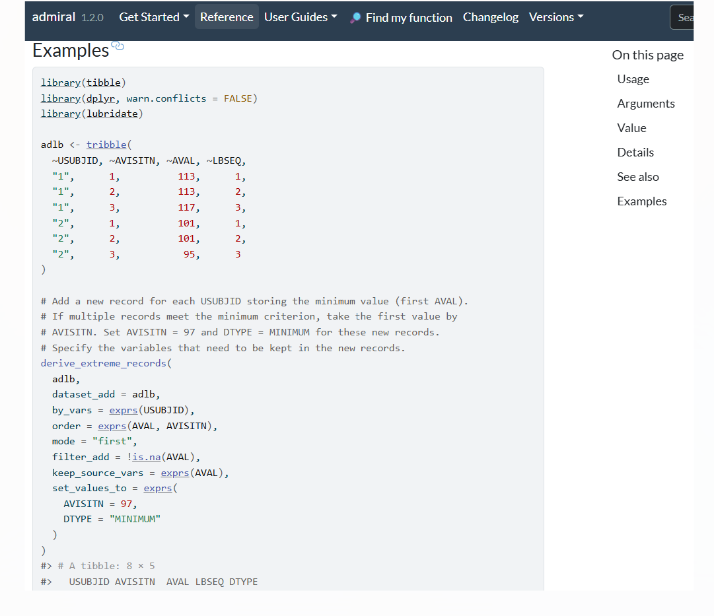Screen dimensions: 714x616
Task: Open the Get Started dropdown
Action: [154, 17]
